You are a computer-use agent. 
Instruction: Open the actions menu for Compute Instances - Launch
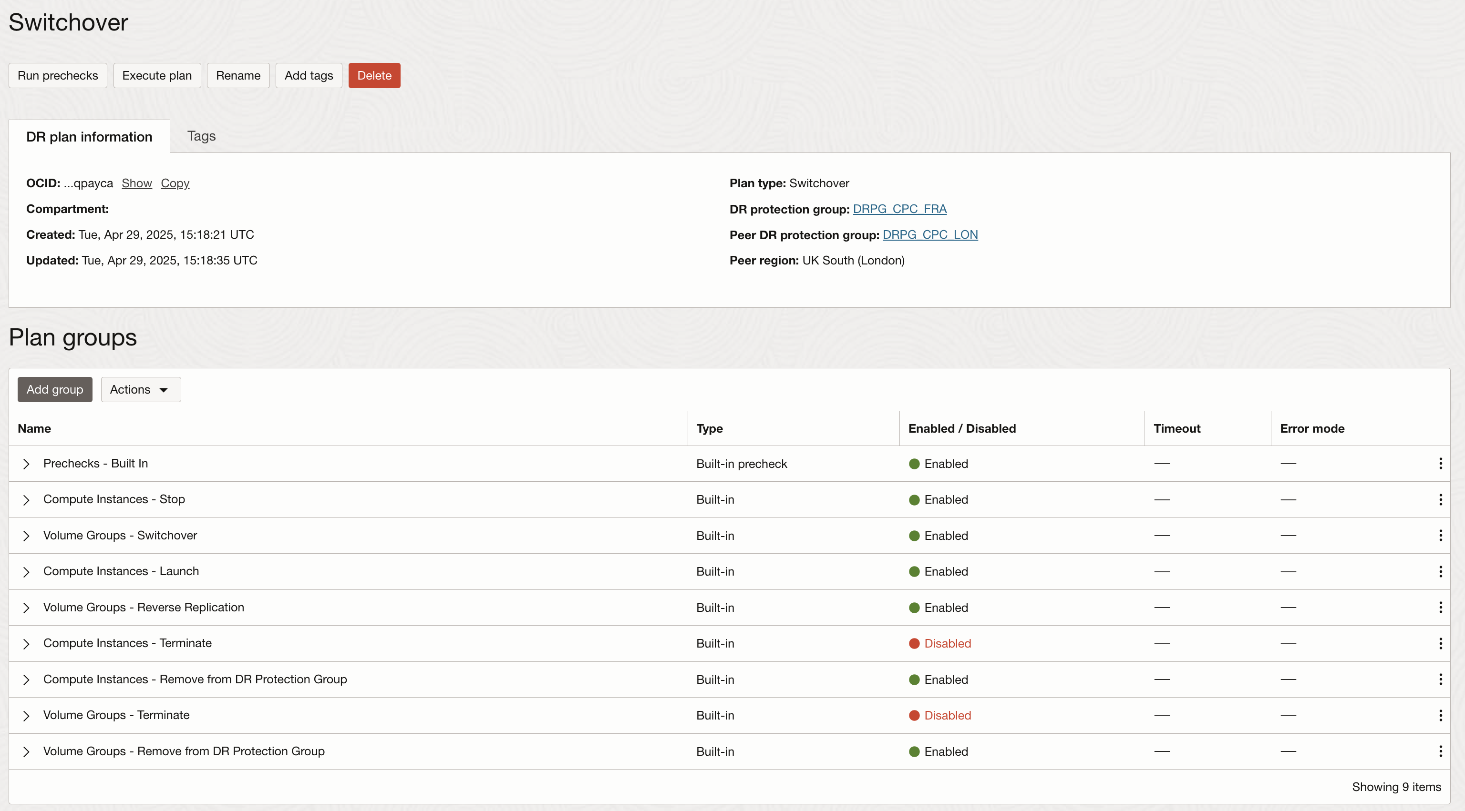click(1441, 571)
